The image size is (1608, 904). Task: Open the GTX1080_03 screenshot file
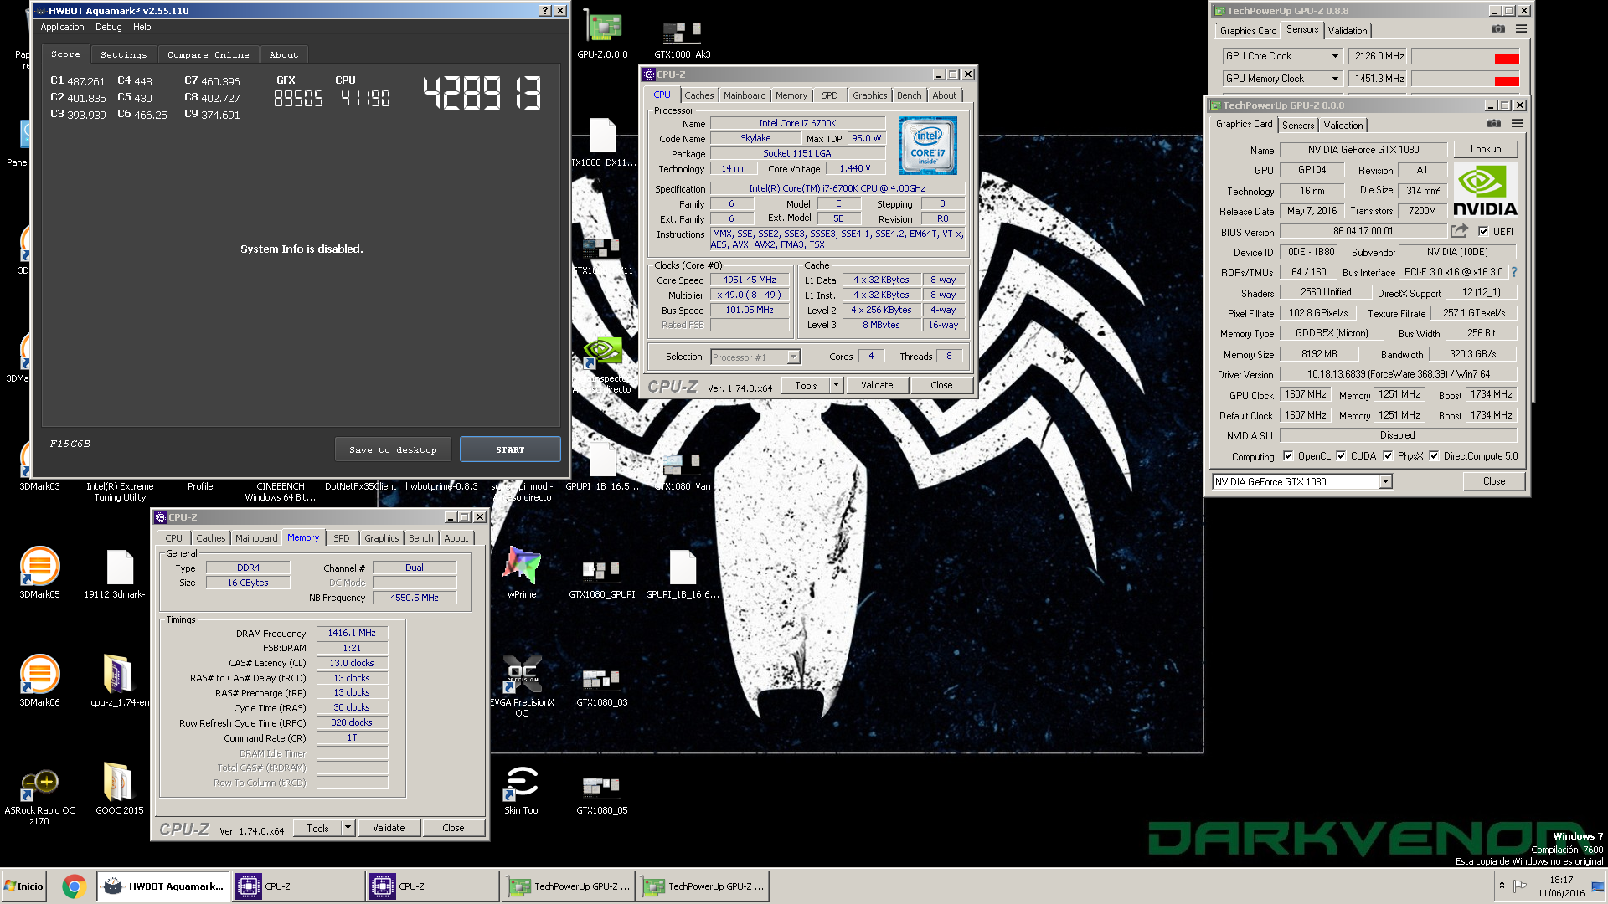pos(601,687)
